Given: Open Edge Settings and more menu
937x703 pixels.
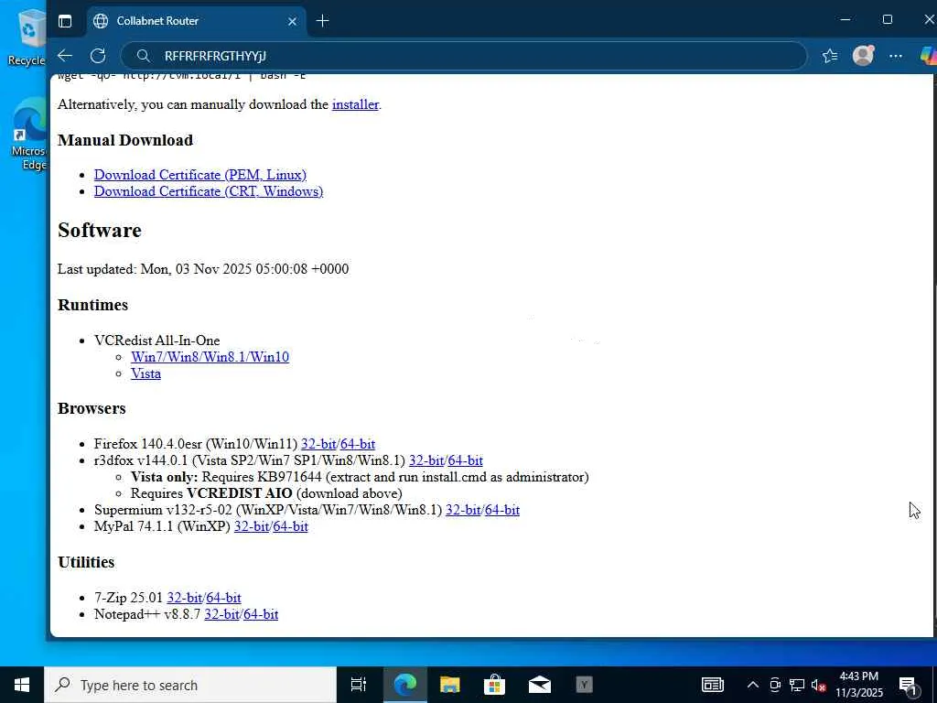Looking at the screenshot, I should 896,56.
